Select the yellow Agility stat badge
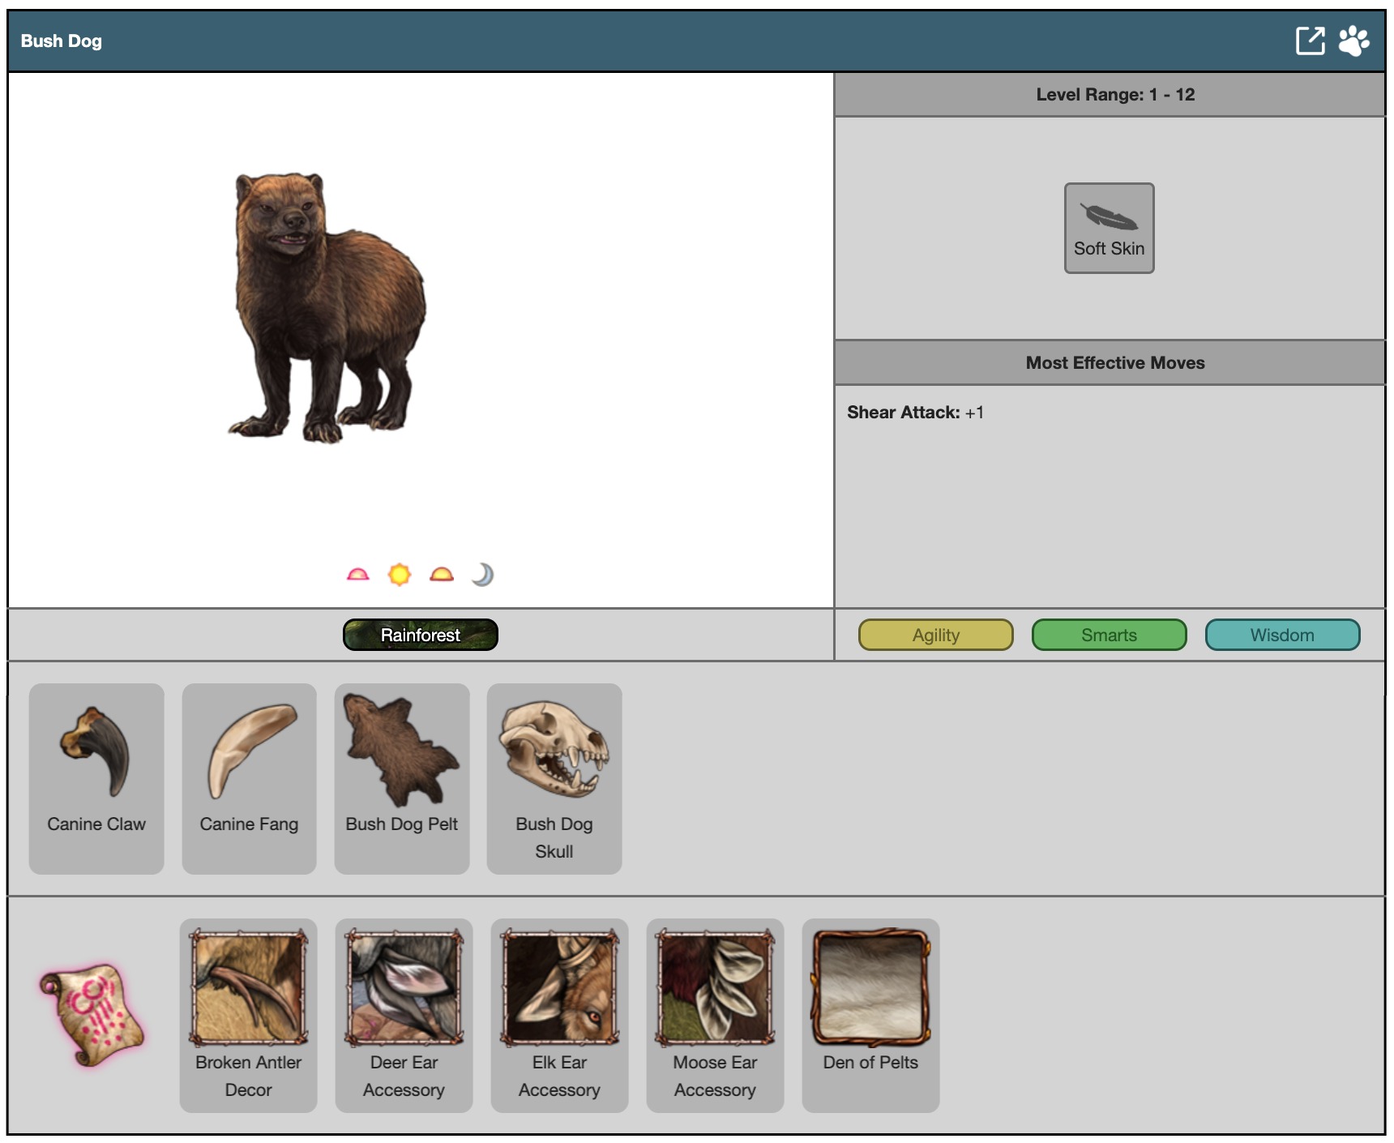This screenshot has width=1394, height=1143. (935, 635)
